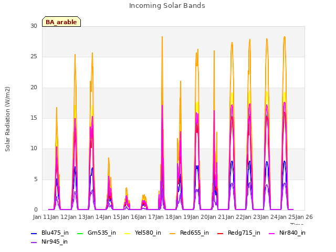Click the y-axis value 0
This screenshot has height=252, width=336.
(x=36, y=209)
